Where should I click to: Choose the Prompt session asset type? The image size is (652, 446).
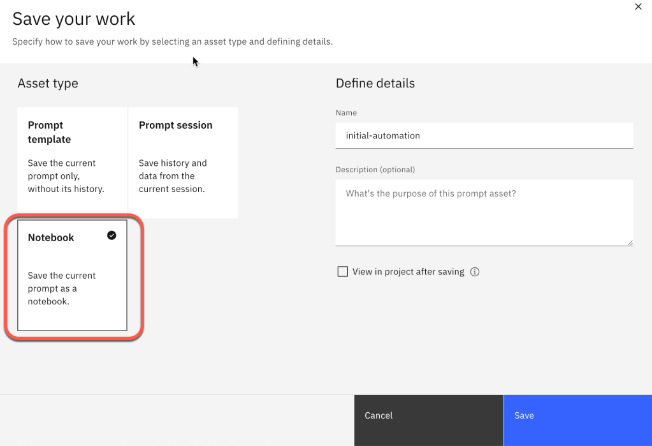point(184,162)
